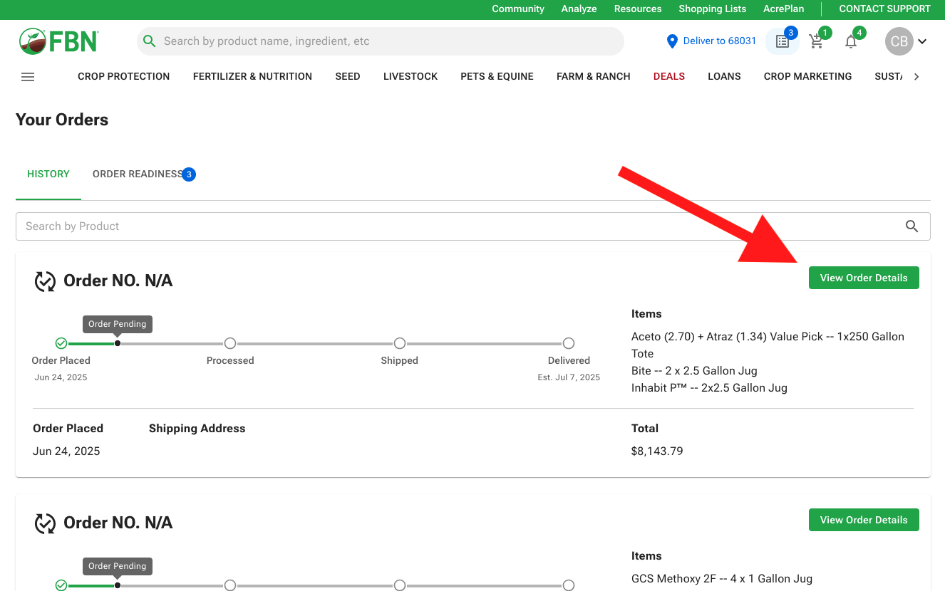Screen dimensions: 945x591
Task: View Order Details for the first order
Action: [863, 278]
